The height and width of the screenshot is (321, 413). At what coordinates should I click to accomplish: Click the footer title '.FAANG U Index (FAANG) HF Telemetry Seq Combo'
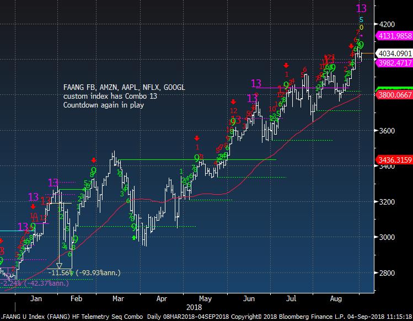click(x=72, y=317)
